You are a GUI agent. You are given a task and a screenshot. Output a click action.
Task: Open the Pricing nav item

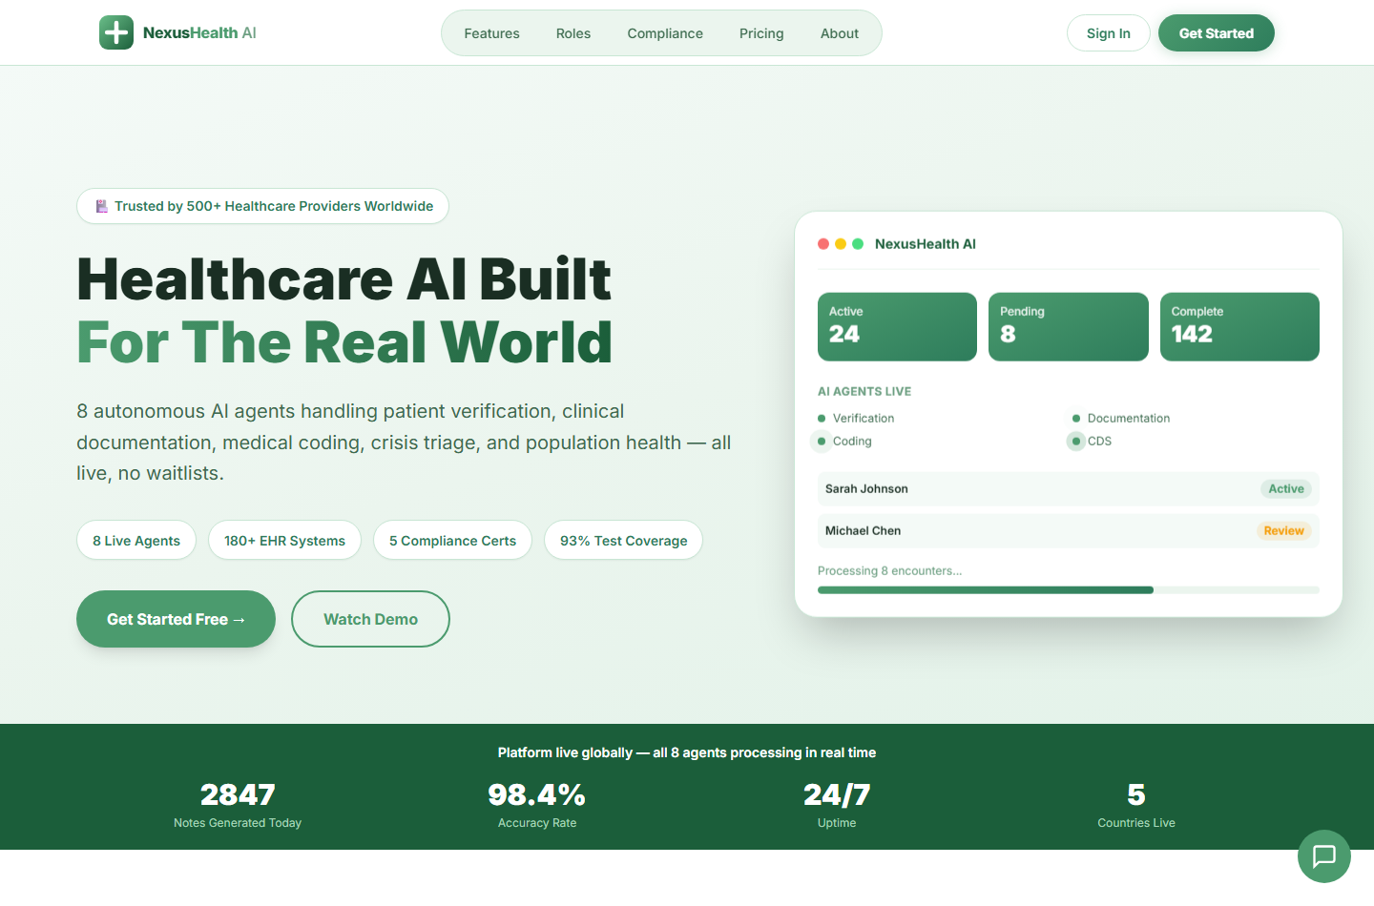(x=761, y=33)
